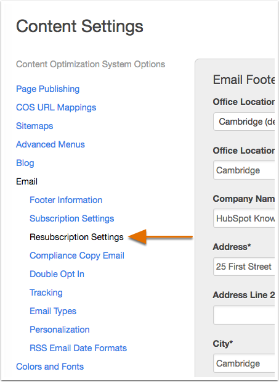Viewport: 279px width, 382px height.
Task: Open Compliance Copy Email settings
Action: (77, 255)
